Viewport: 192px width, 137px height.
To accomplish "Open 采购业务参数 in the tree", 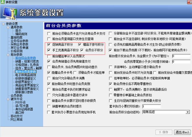I will 19,44.
